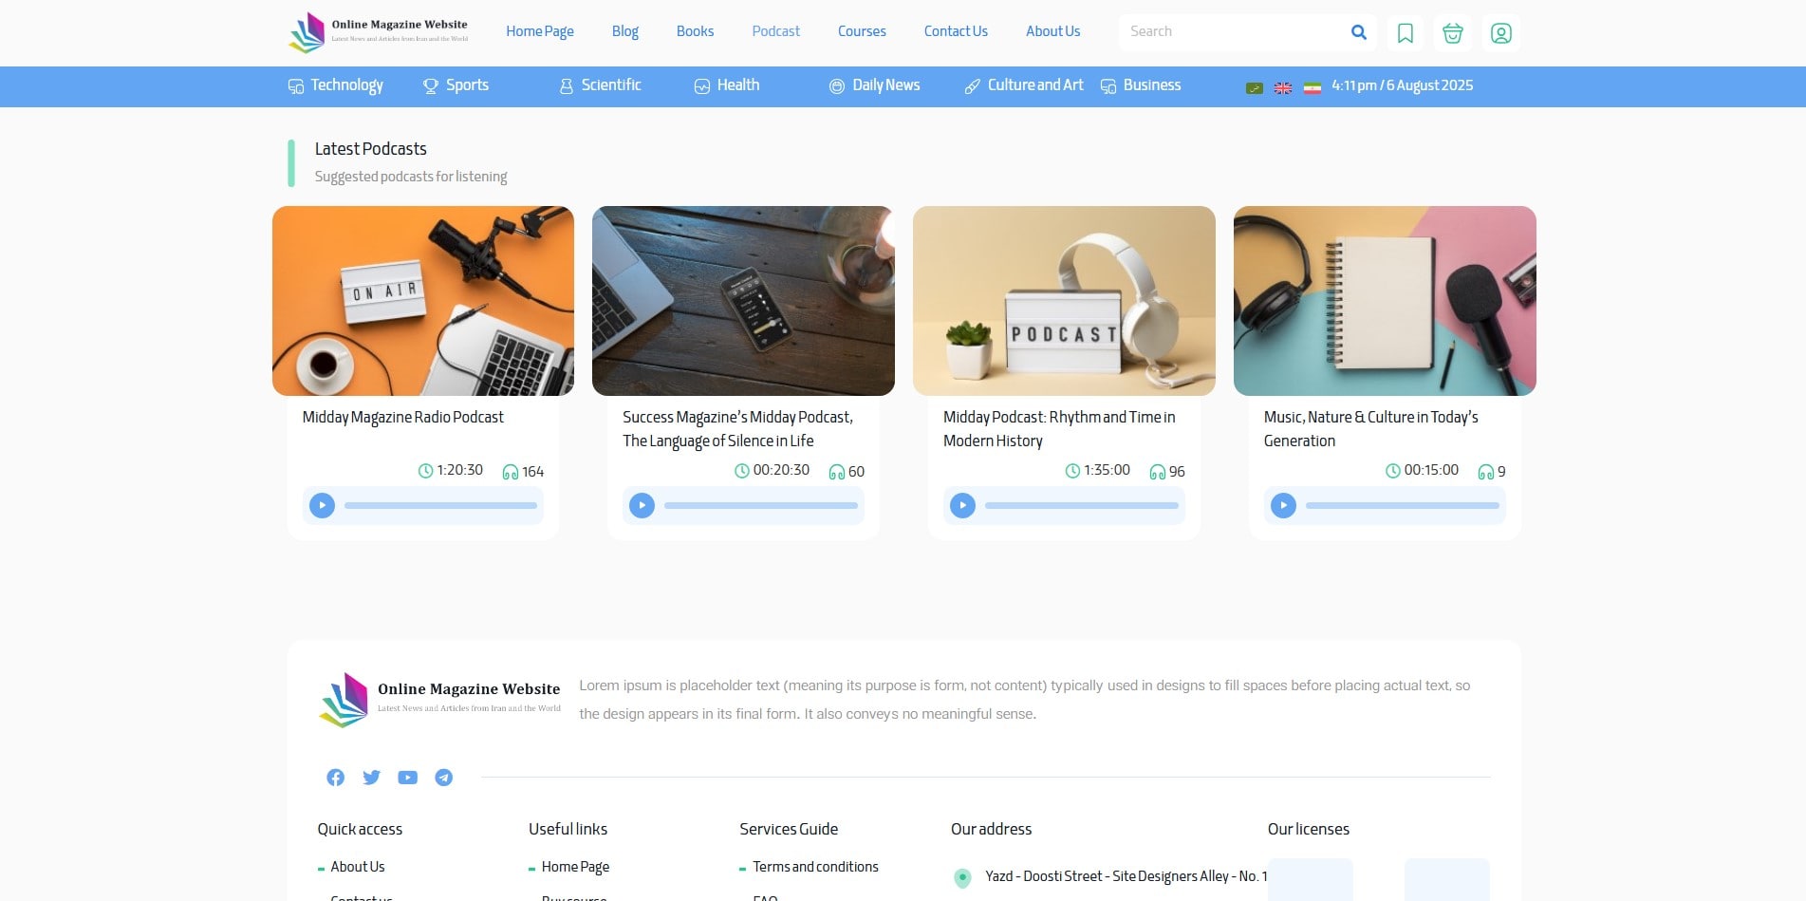
Task: Play Midday Magazine Radio Podcast
Action: click(323, 505)
